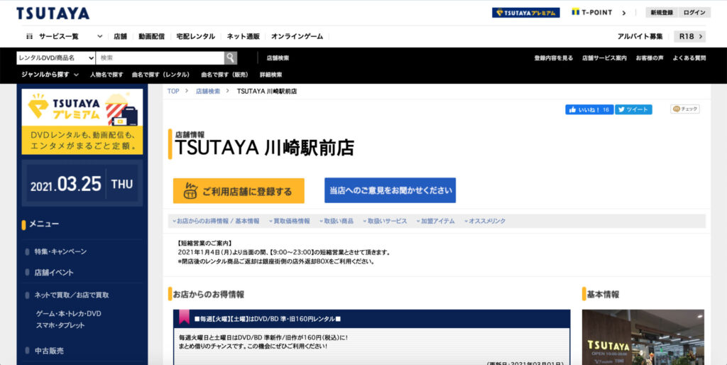
Task: Click the 店舗検索 link in black bar
Action: pyautogui.click(x=278, y=58)
